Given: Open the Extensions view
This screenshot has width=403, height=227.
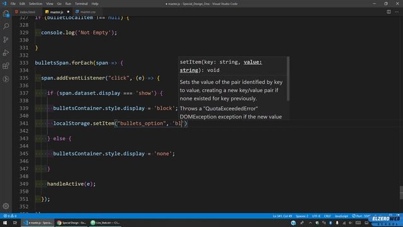Looking at the screenshot, I should 6,66.
